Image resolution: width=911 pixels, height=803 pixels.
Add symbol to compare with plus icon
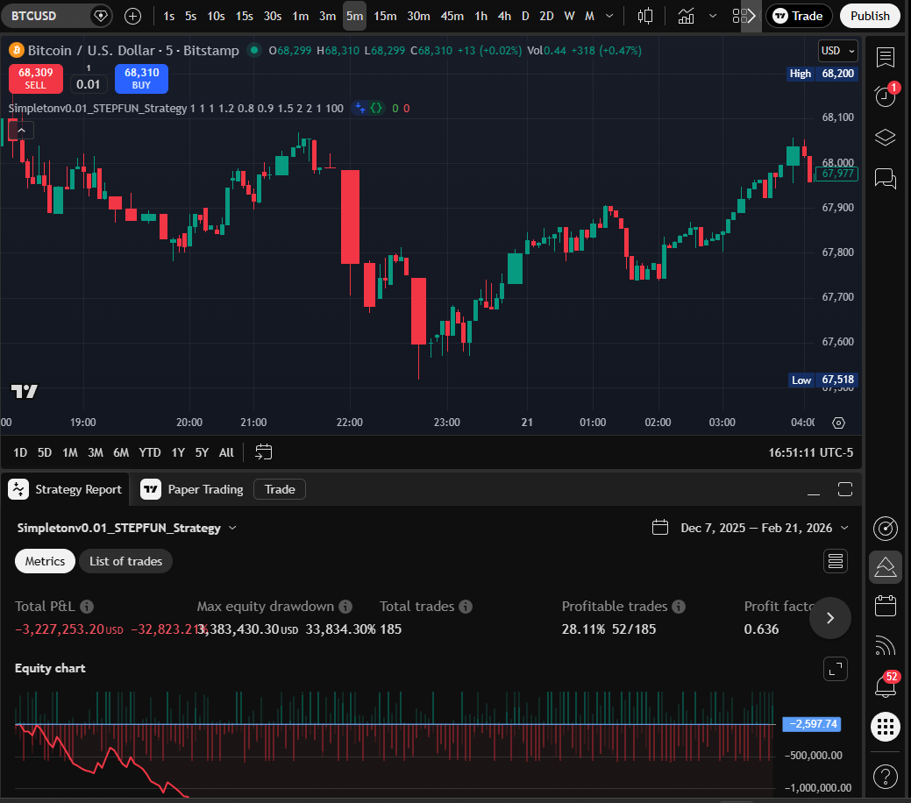tap(133, 17)
